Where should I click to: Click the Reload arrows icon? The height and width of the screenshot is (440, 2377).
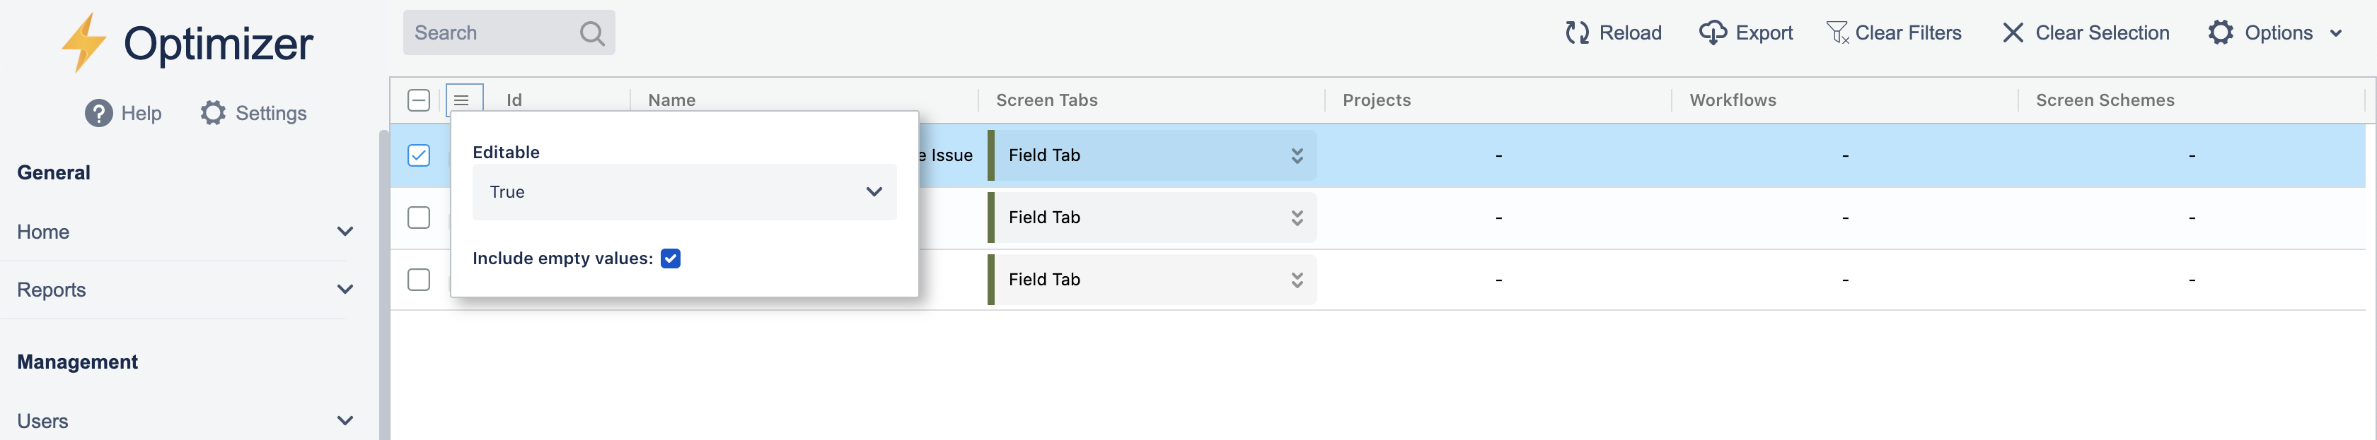[x=1576, y=33]
